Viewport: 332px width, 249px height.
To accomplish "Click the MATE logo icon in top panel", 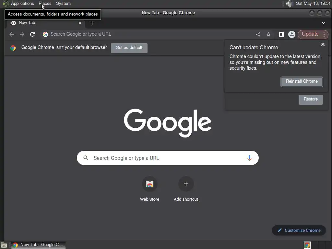I will 5,4.
